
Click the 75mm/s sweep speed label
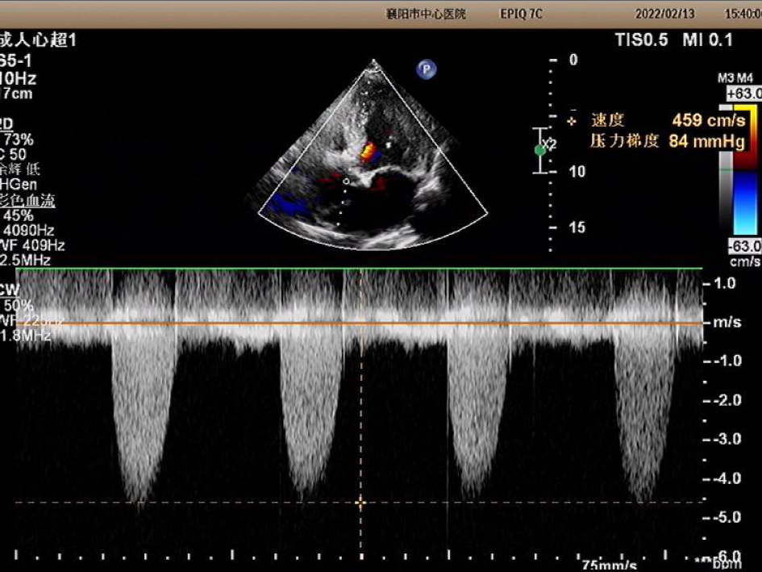pos(610,564)
